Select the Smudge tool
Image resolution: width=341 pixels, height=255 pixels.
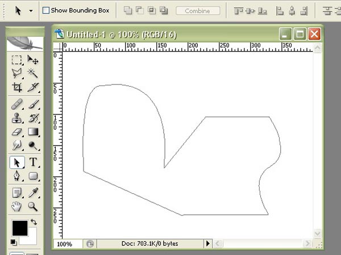tap(16, 145)
